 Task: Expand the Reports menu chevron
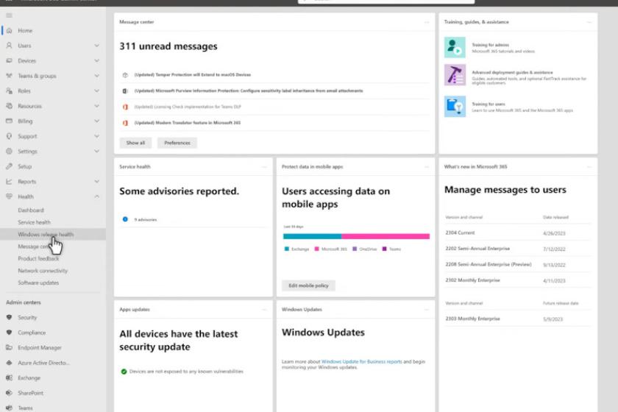(x=96, y=182)
